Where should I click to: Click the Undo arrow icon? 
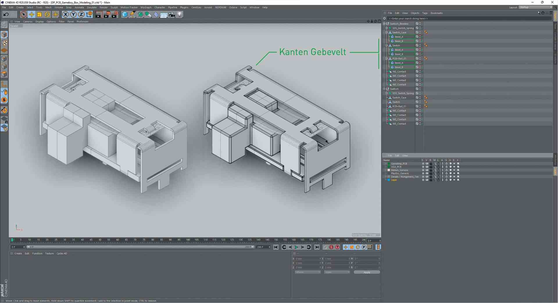click(x=6, y=14)
